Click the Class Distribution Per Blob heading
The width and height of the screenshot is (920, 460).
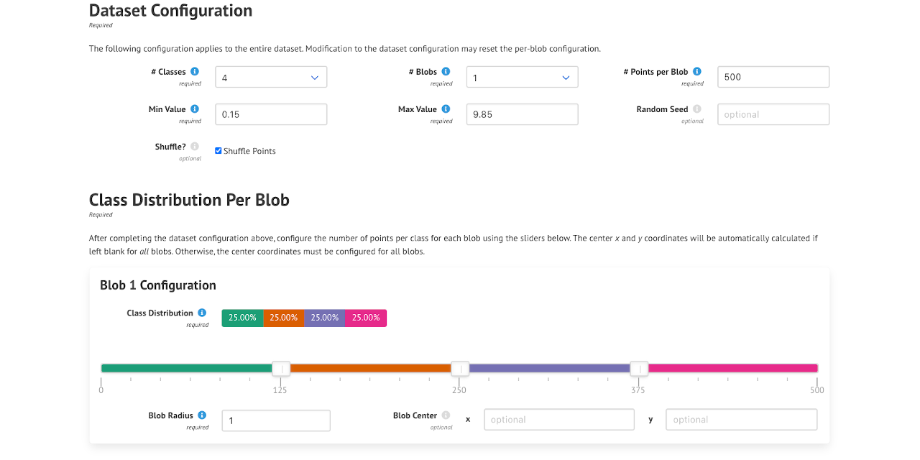pos(189,200)
